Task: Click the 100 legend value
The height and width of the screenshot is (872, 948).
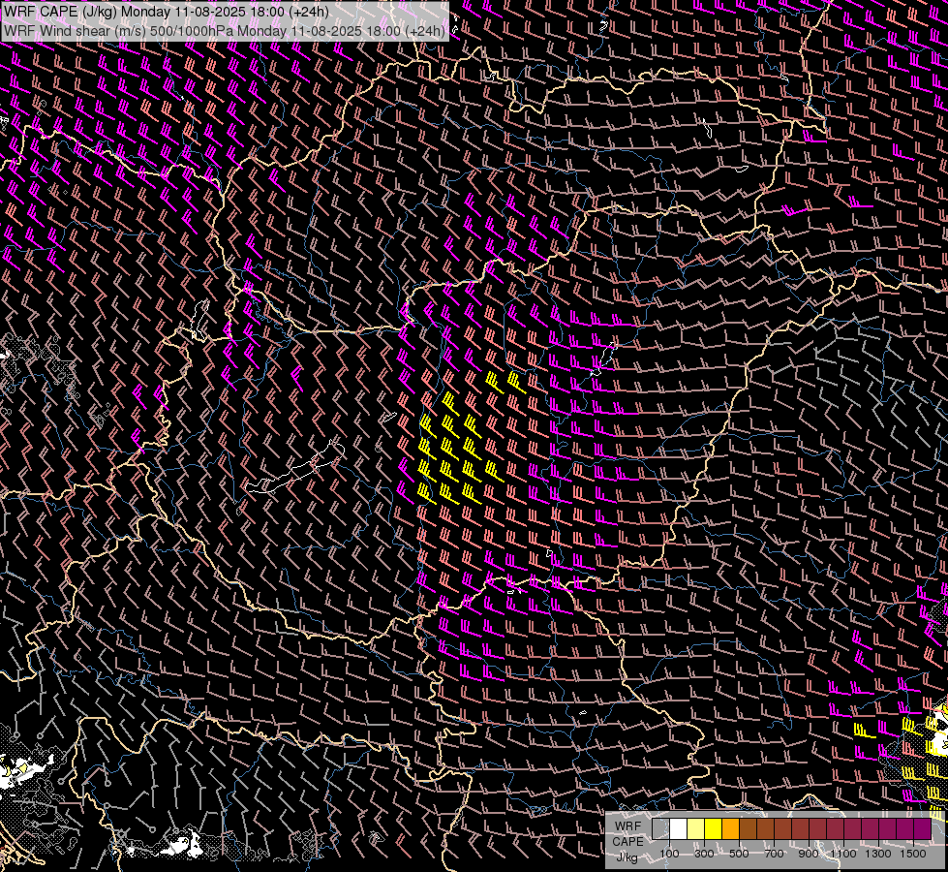Action: (669, 854)
